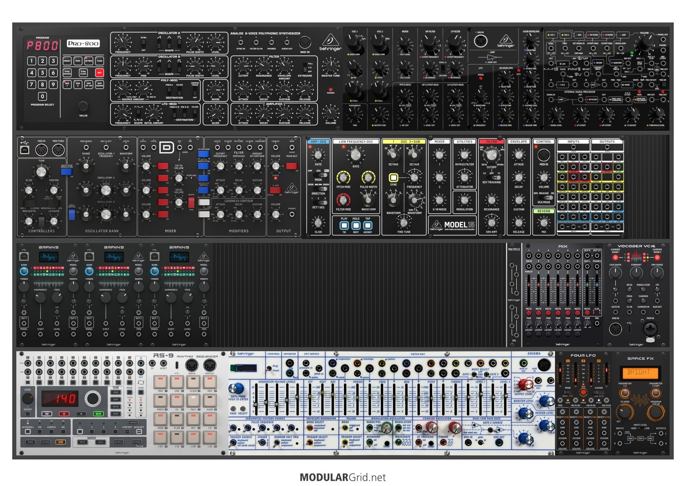Click the ARP UP-DN button on Pro-800
686x486 pixels.
coord(89,85)
